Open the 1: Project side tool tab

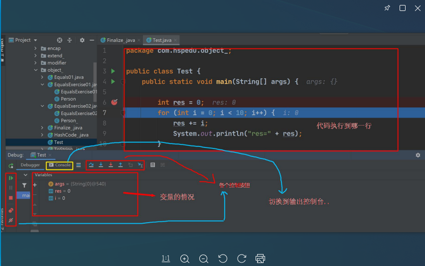(x=2, y=50)
